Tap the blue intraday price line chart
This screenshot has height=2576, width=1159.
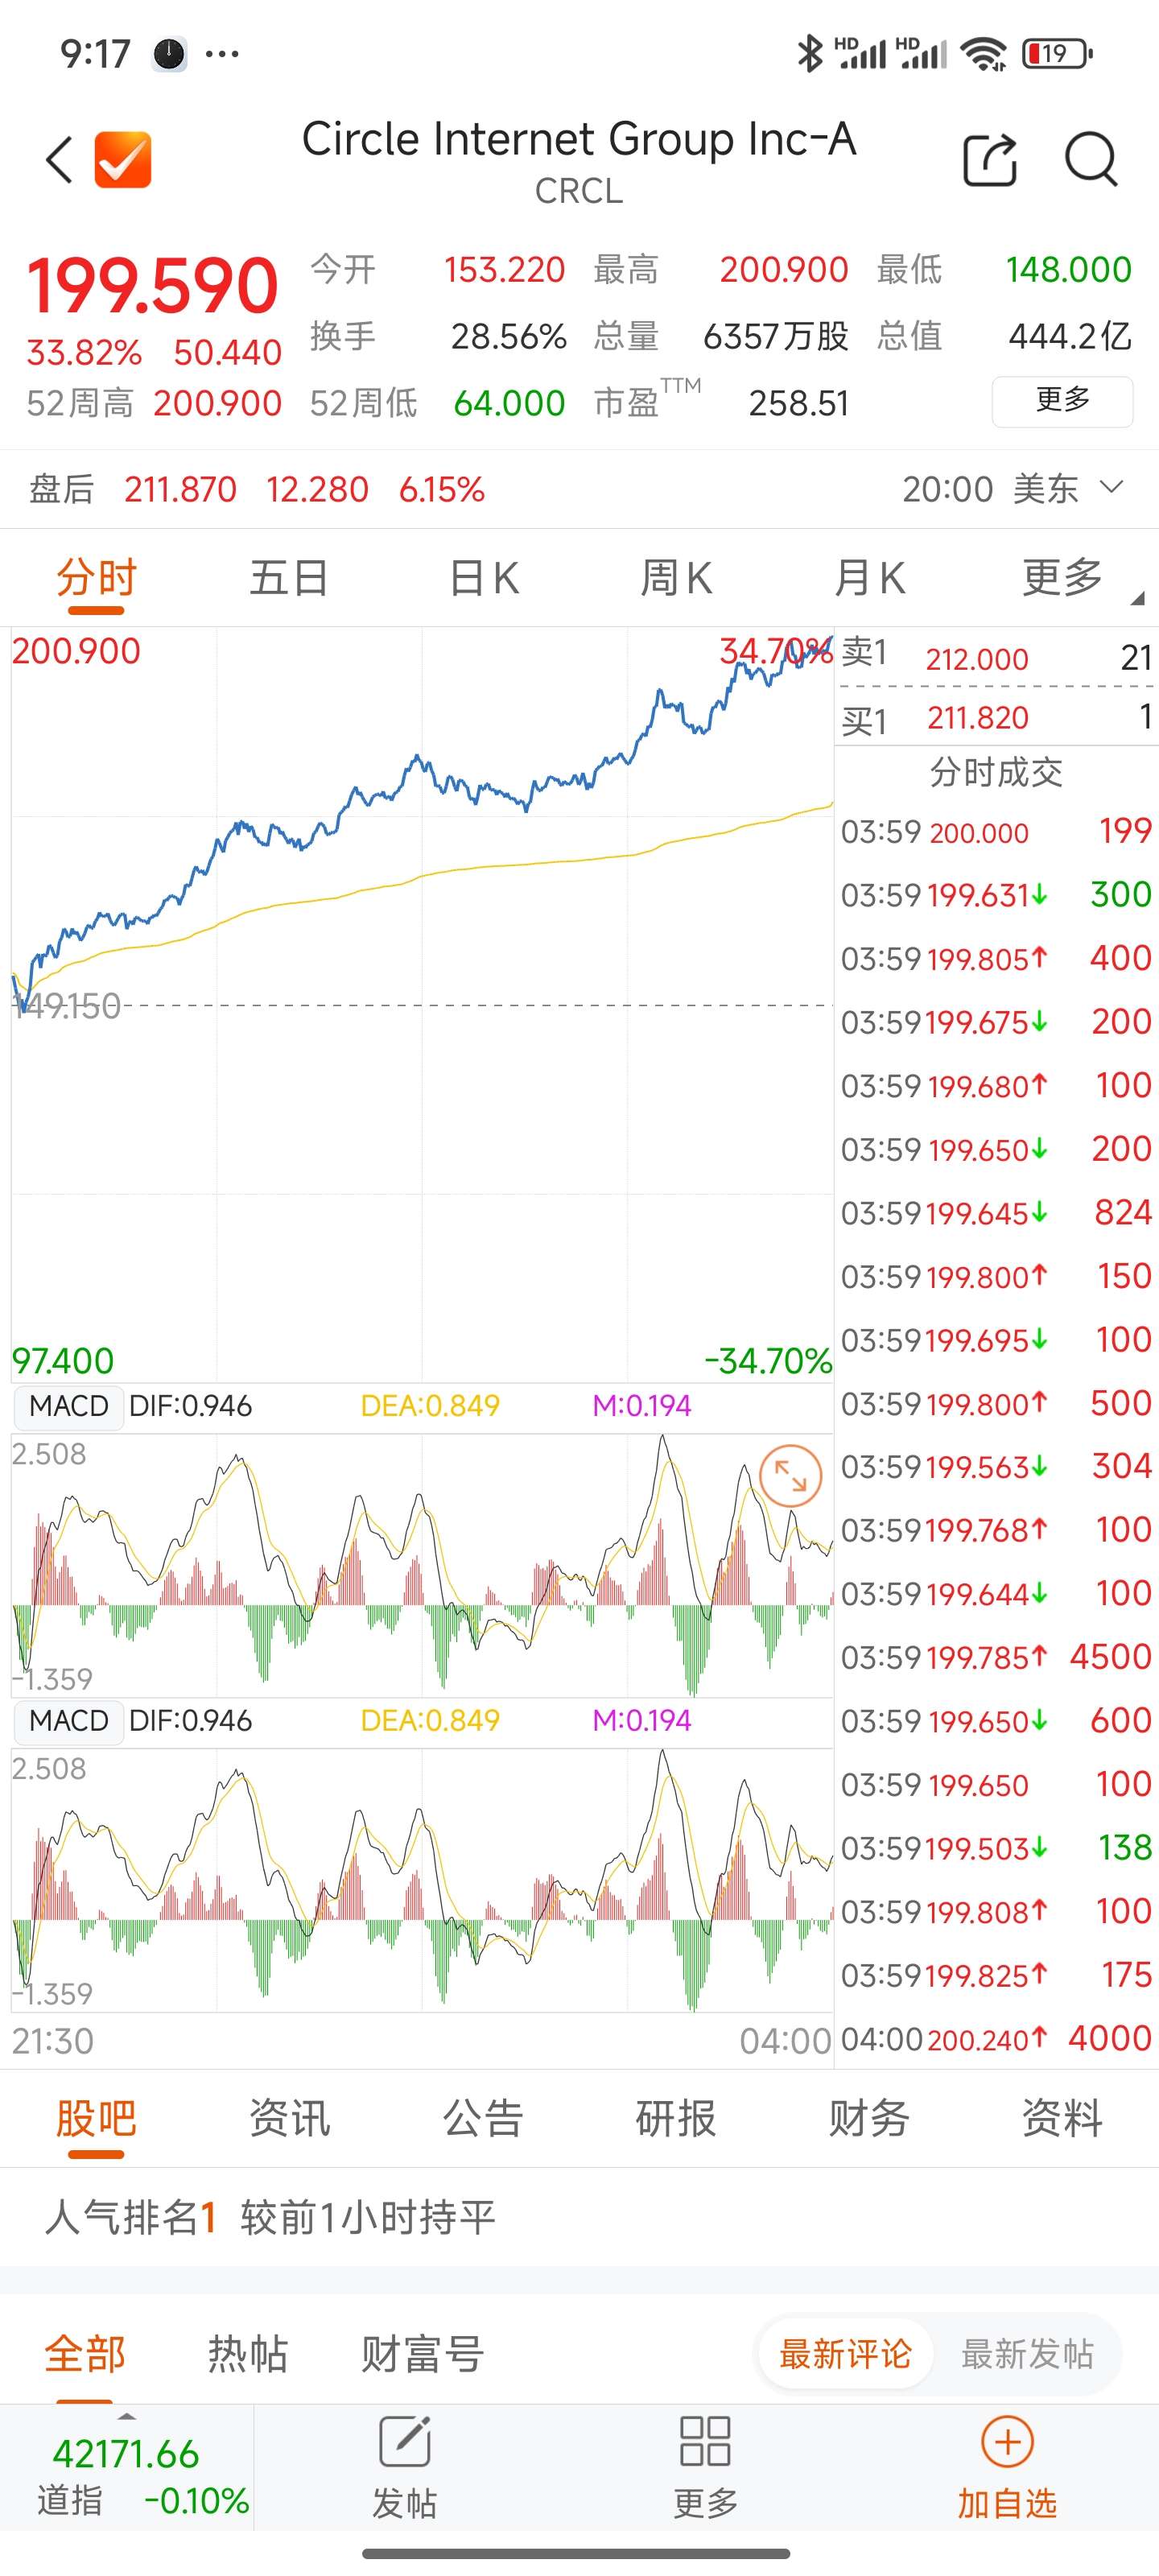click(422, 1004)
